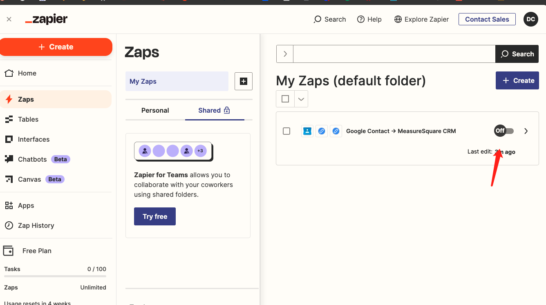The image size is (546, 305).
Task: Click into the zap search field
Action: click(x=394, y=54)
